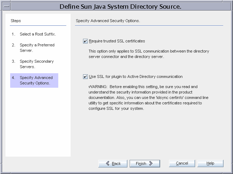The height and width of the screenshot is (174, 233).
Task: Uncheck Require trusted SSL certificates checkbox
Action: [85, 41]
